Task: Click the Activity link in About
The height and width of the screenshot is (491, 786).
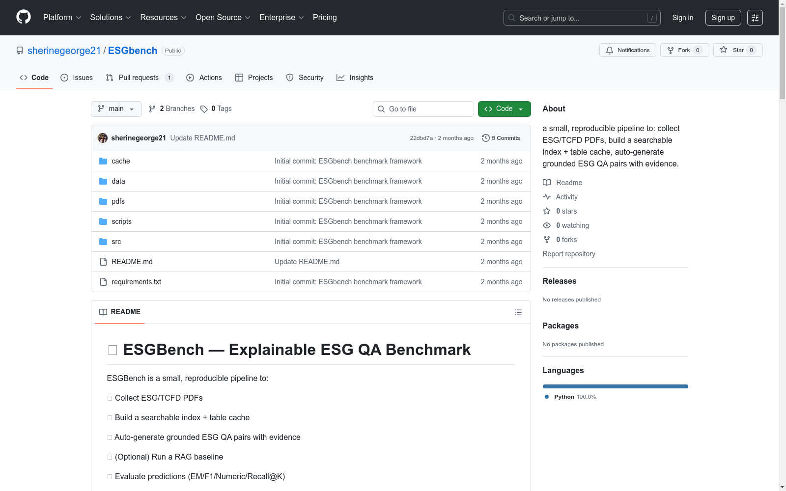Action: coord(567,197)
